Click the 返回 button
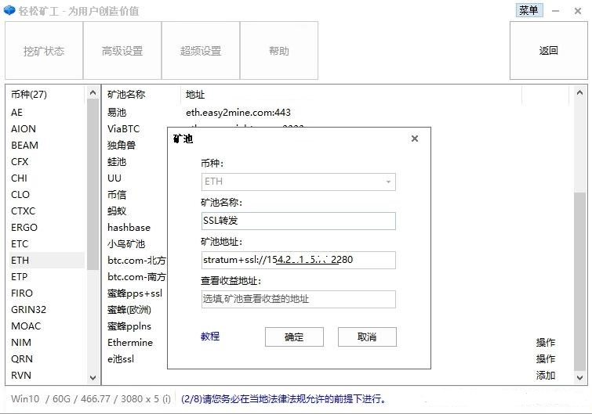 pyautogui.click(x=549, y=51)
